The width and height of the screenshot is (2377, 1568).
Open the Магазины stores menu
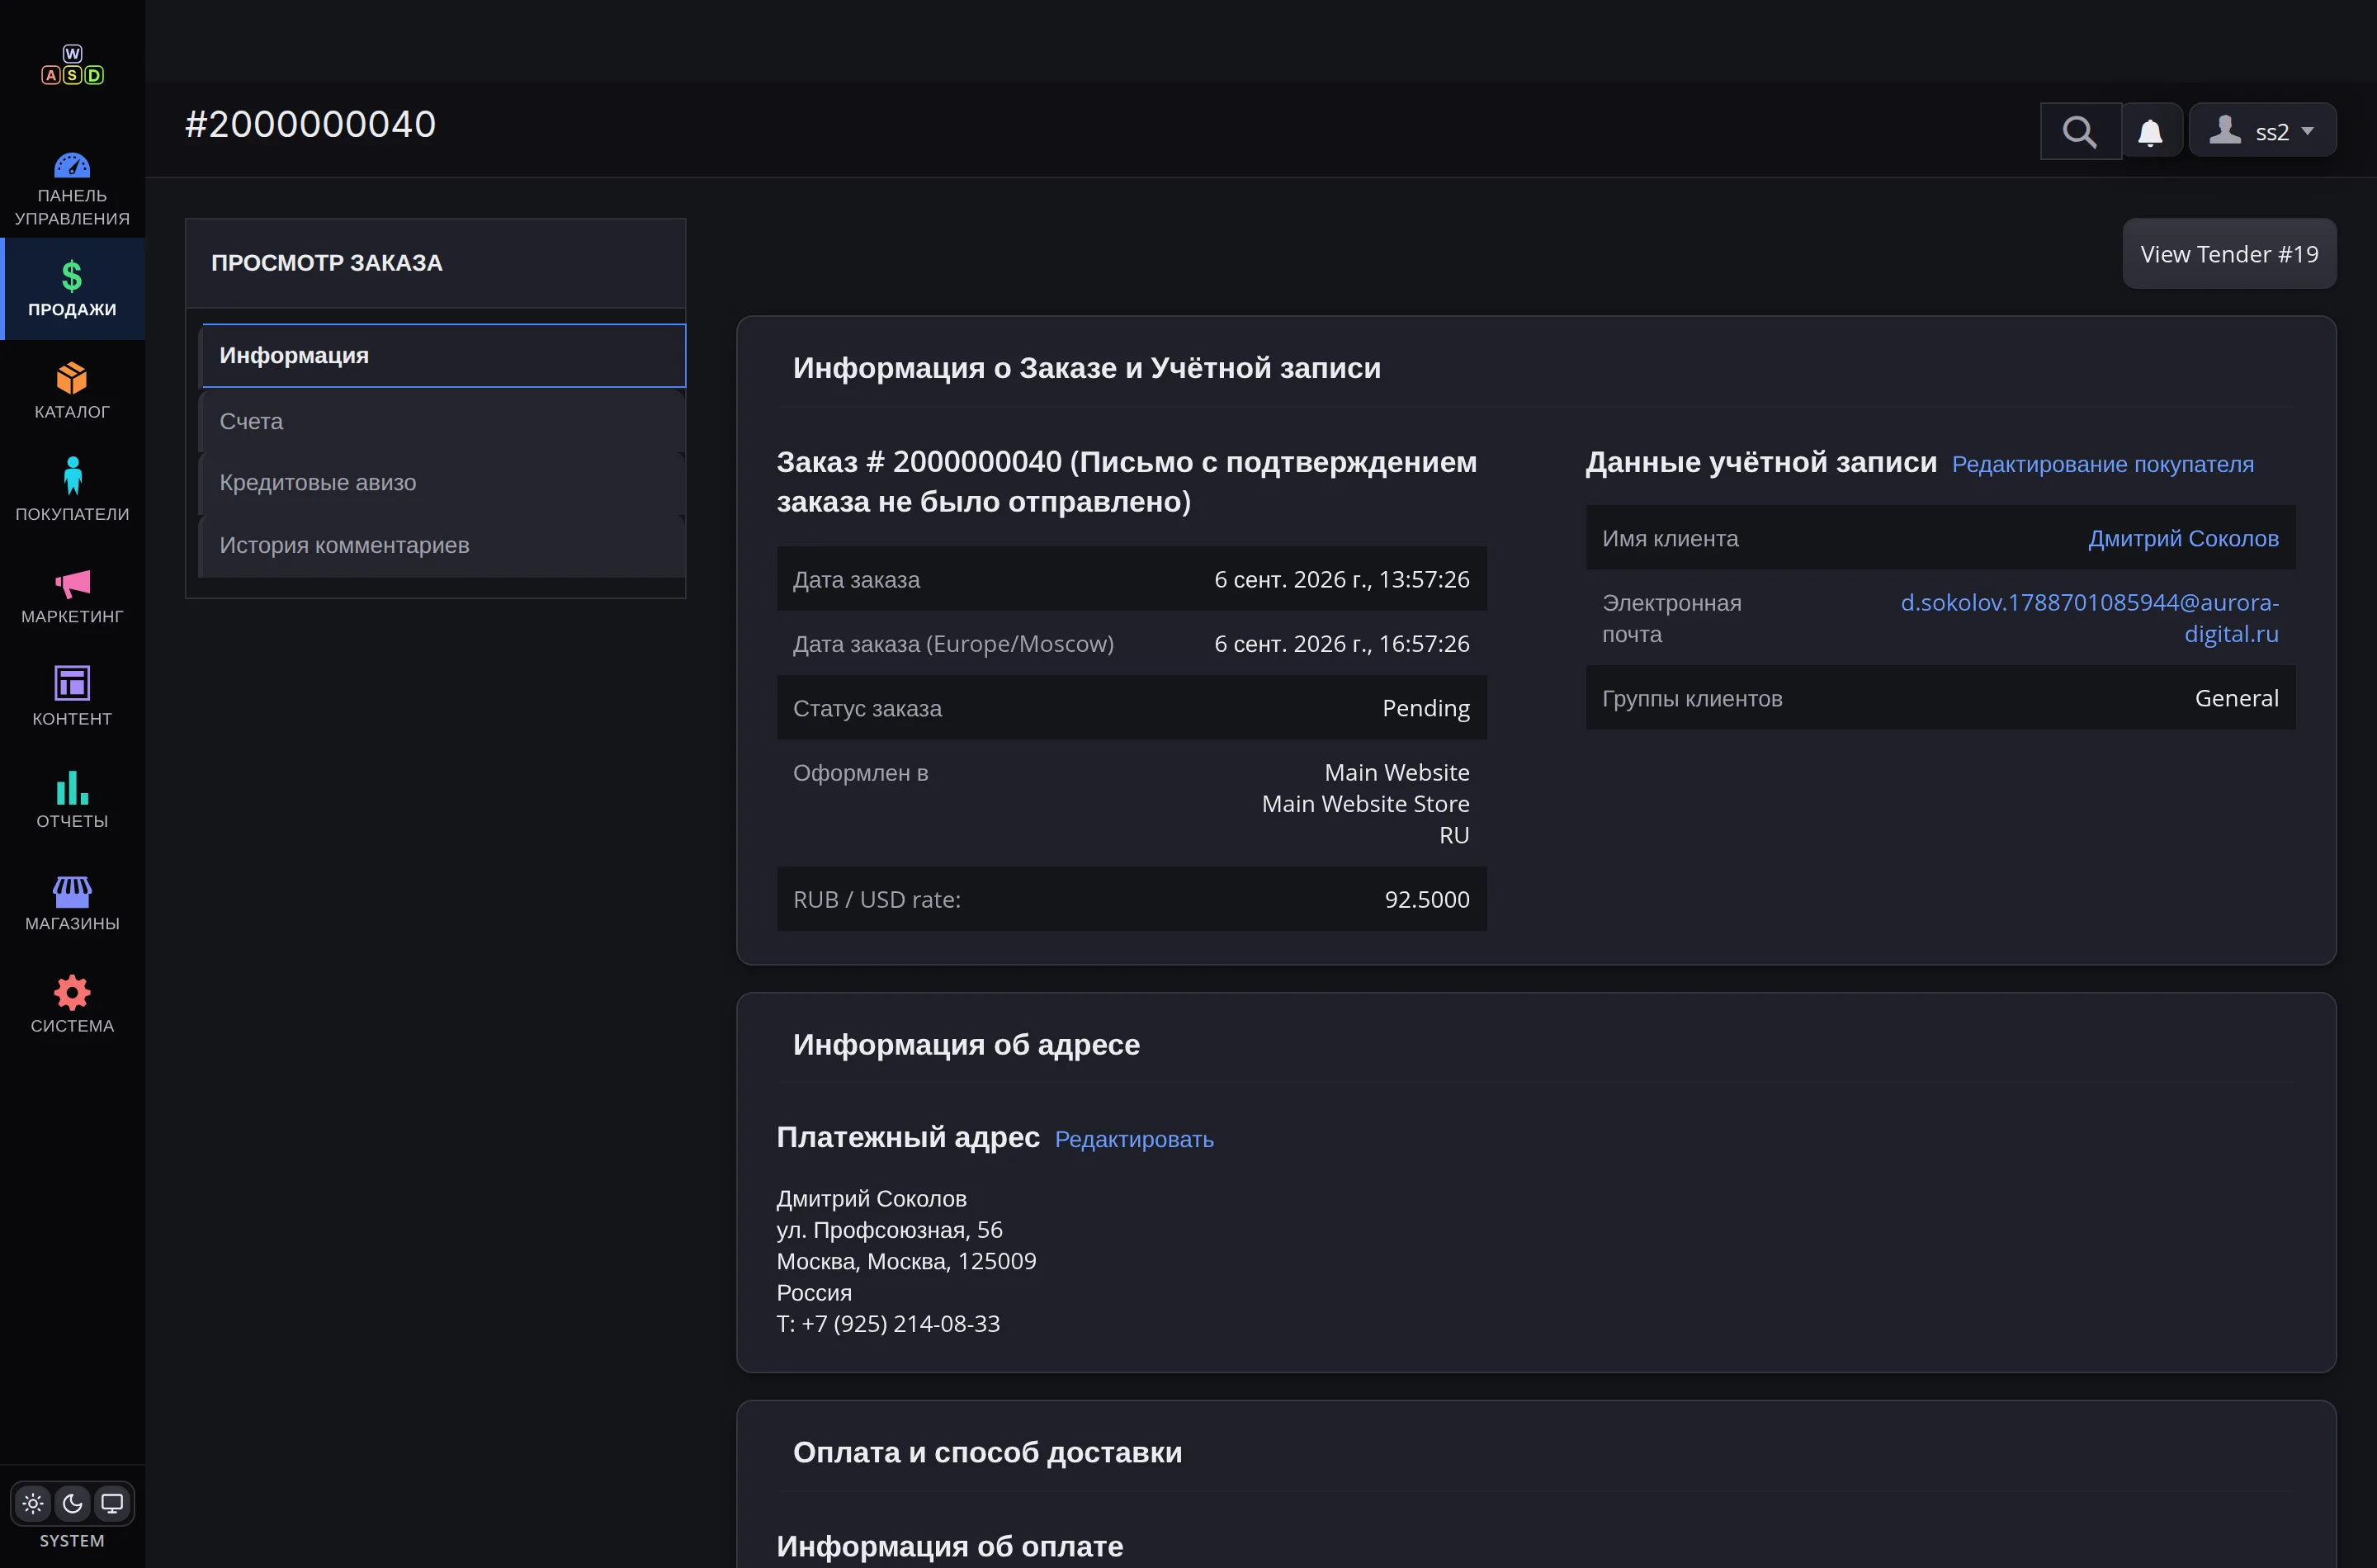[72, 903]
